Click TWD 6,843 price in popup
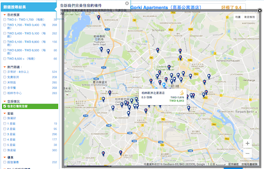This screenshot has height=169, width=264. pyautogui.click(x=177, y=101)
